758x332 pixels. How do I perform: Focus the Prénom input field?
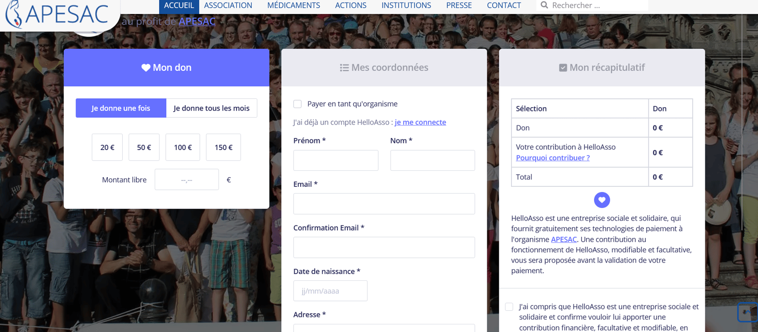[x=335, y=160]
